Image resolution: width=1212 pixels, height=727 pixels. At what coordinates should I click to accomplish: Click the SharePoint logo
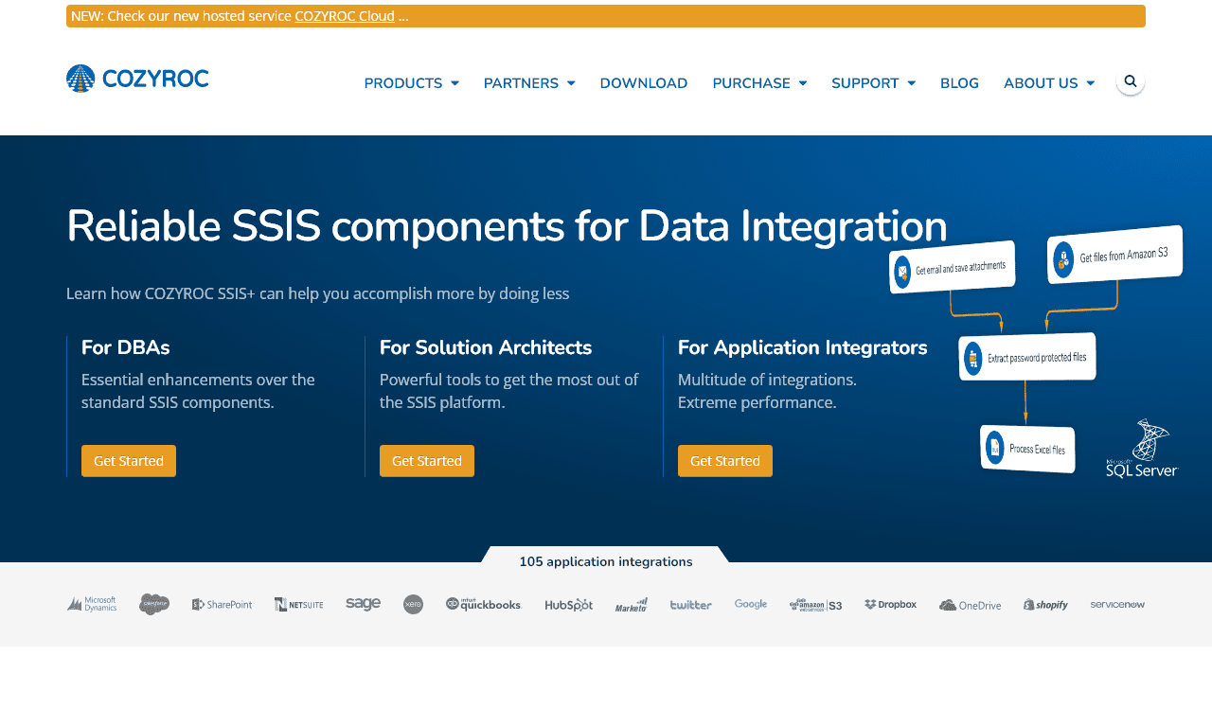[222, 604]
